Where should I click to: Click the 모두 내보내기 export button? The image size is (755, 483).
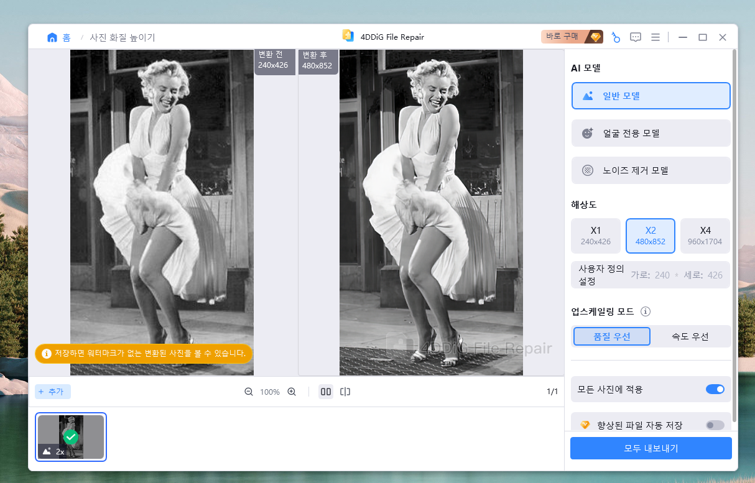coord(651,448)
